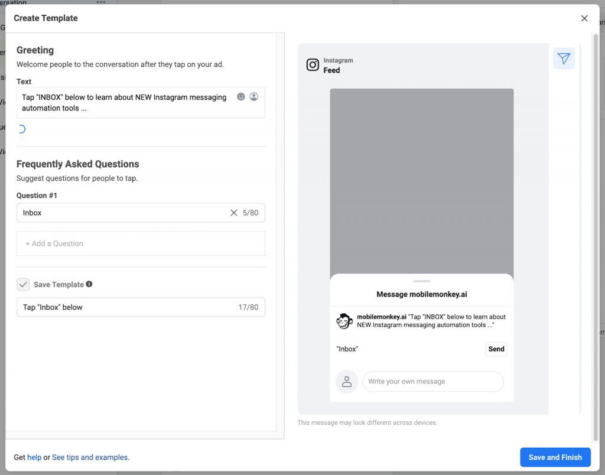
Task: Click the Instagram logo in preview
Action: click(313, 65)
